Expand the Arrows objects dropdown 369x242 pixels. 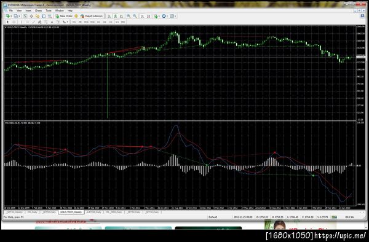tap(67, 22)
